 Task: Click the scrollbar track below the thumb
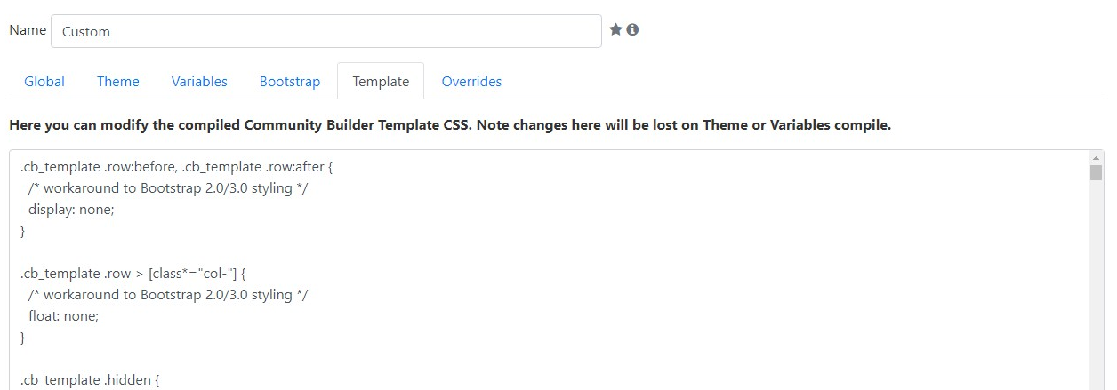(x=1096, y=284)
